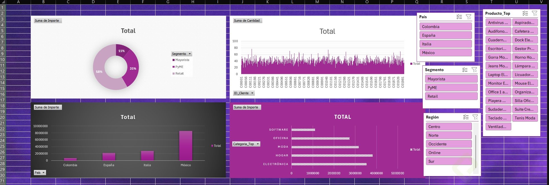This screenshot has width=549, height=185.
Task: Choose Centro in Región slicer
Action: [449, 127]
